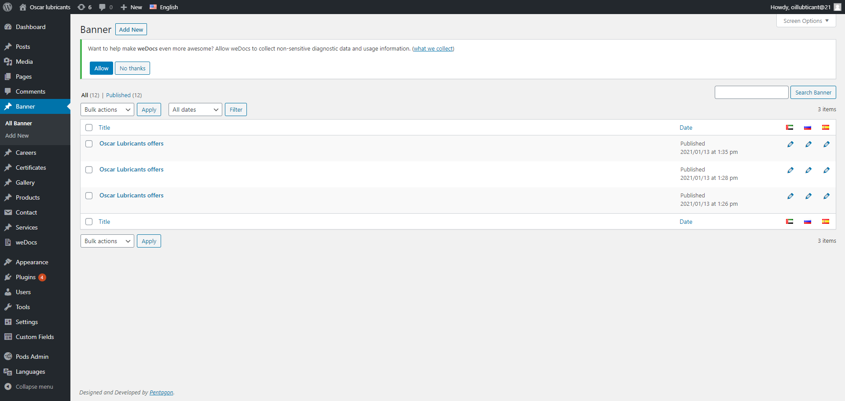The height and width of the screenshot is (401, 845).
Task: Click the bottom Apply button
Action: point(149,241)
